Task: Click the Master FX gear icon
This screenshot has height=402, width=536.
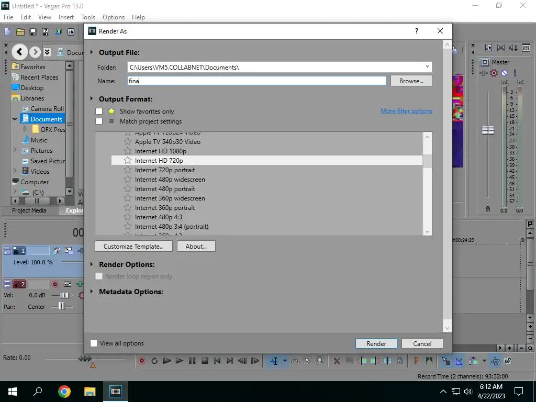Action: 494,73
